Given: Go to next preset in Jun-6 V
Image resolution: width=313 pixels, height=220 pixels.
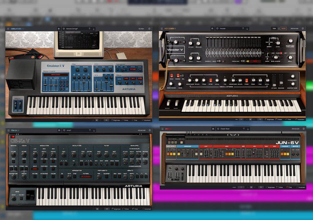Looking at the screenshot, I should [x=248, y=129].
